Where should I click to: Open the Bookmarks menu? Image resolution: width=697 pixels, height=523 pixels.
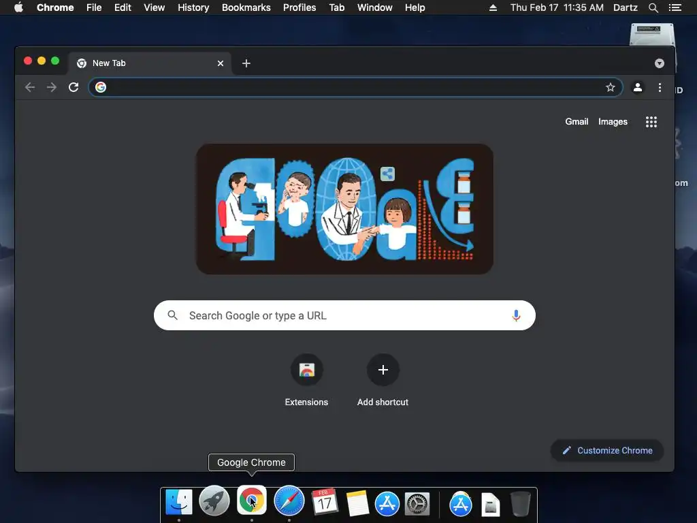coord(246,7)
